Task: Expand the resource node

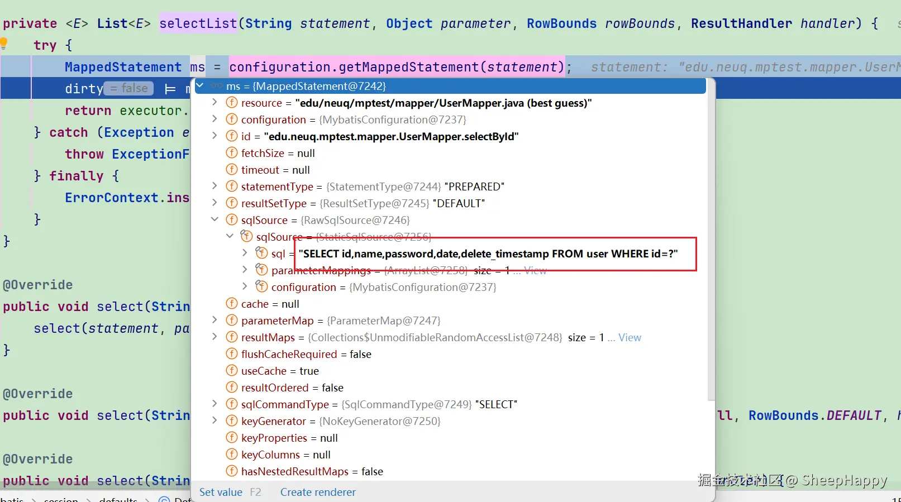Action: point(214,102)
